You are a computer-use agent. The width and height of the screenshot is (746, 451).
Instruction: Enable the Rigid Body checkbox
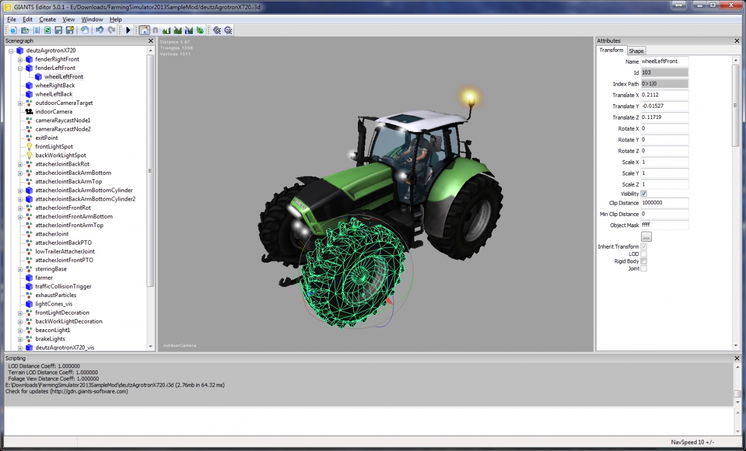point(644,261)
